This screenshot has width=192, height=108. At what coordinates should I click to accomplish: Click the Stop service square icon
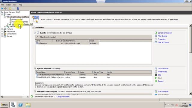[x=156, y=75]
